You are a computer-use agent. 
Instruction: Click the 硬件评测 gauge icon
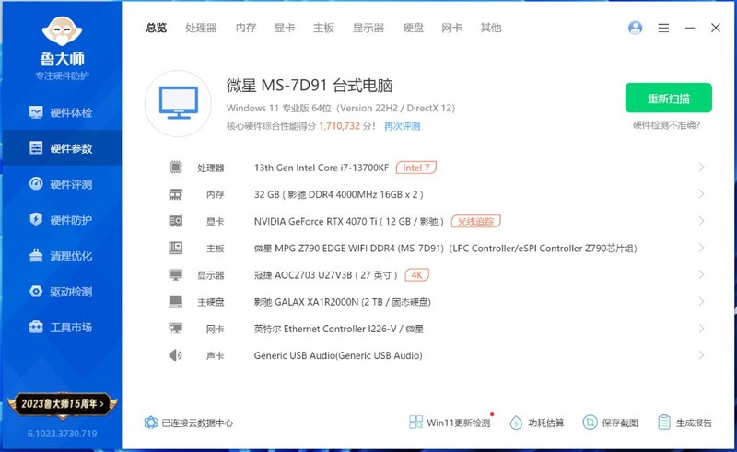tap(36, 183)
